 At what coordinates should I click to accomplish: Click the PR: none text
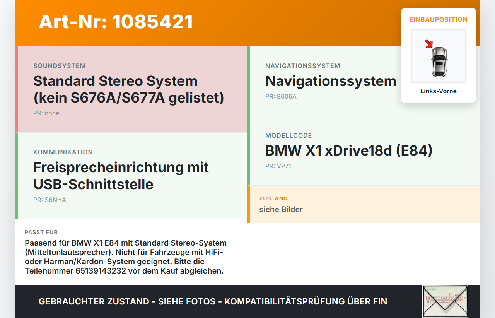pyautogui.click(x=46, y=113)
